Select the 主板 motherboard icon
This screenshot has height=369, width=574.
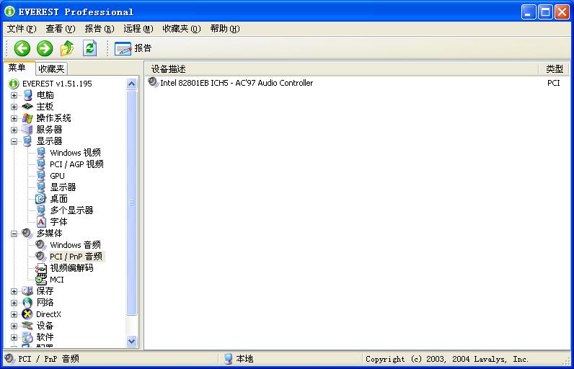coord(27,107)
